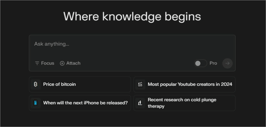Enable the Pro search toggle switch
Viewport: 266px width, 127px height.
point(200,63)
